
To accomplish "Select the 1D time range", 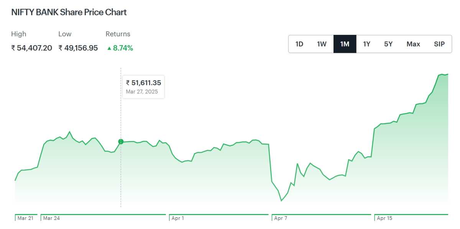I will 299,44.
